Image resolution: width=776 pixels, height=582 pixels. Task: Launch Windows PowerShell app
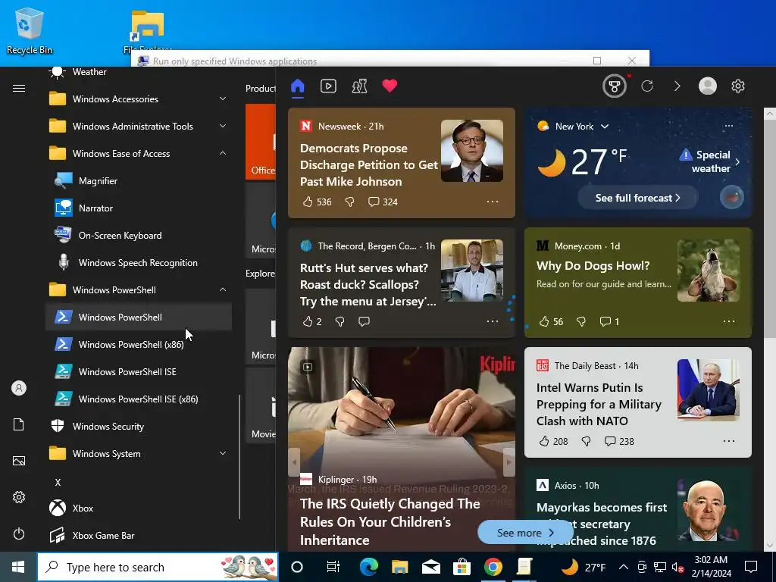click(x=138, y=318)
